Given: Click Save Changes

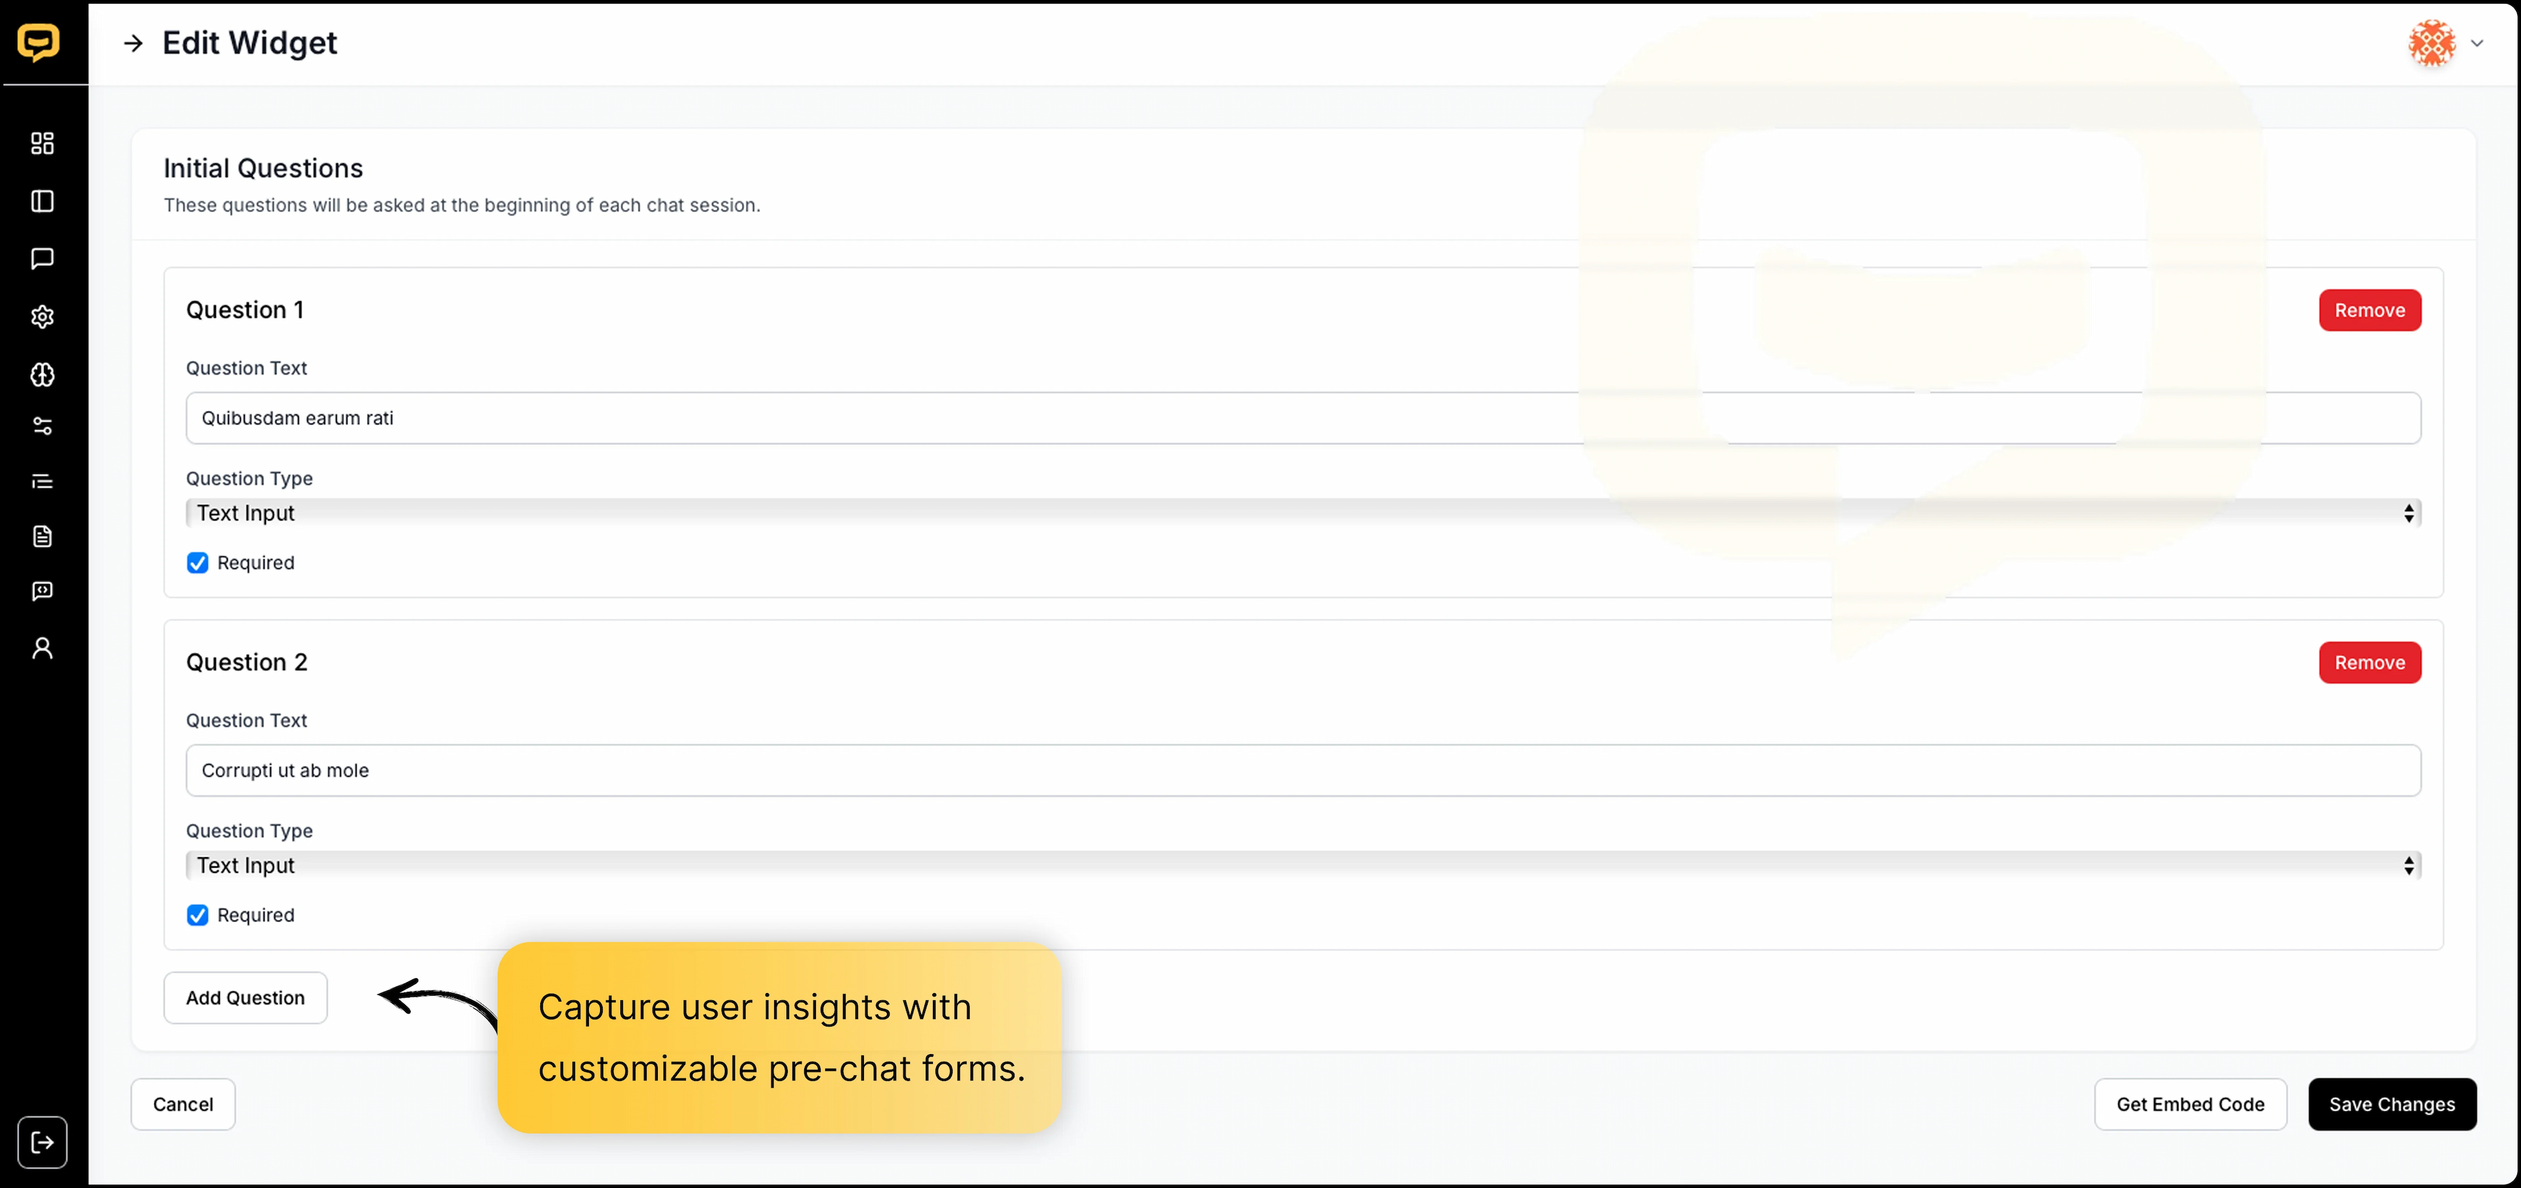Looking at the screenshot, I should pos(2392,1105).
